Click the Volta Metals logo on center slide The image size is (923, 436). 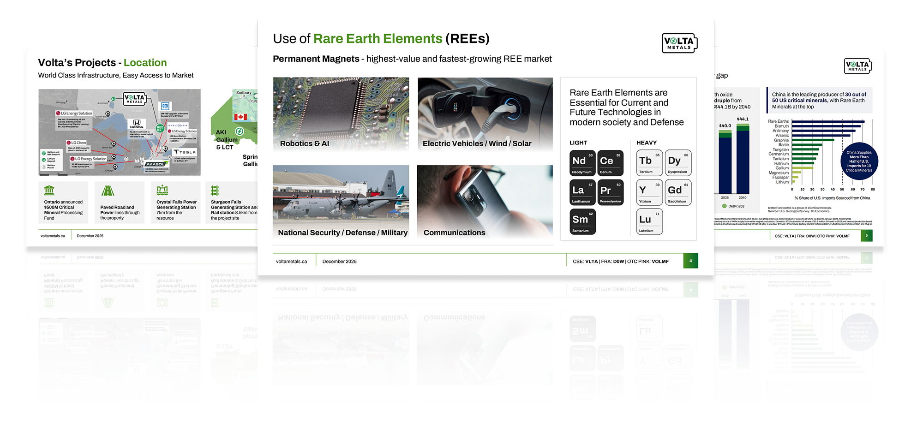click(x=679, y=43)
